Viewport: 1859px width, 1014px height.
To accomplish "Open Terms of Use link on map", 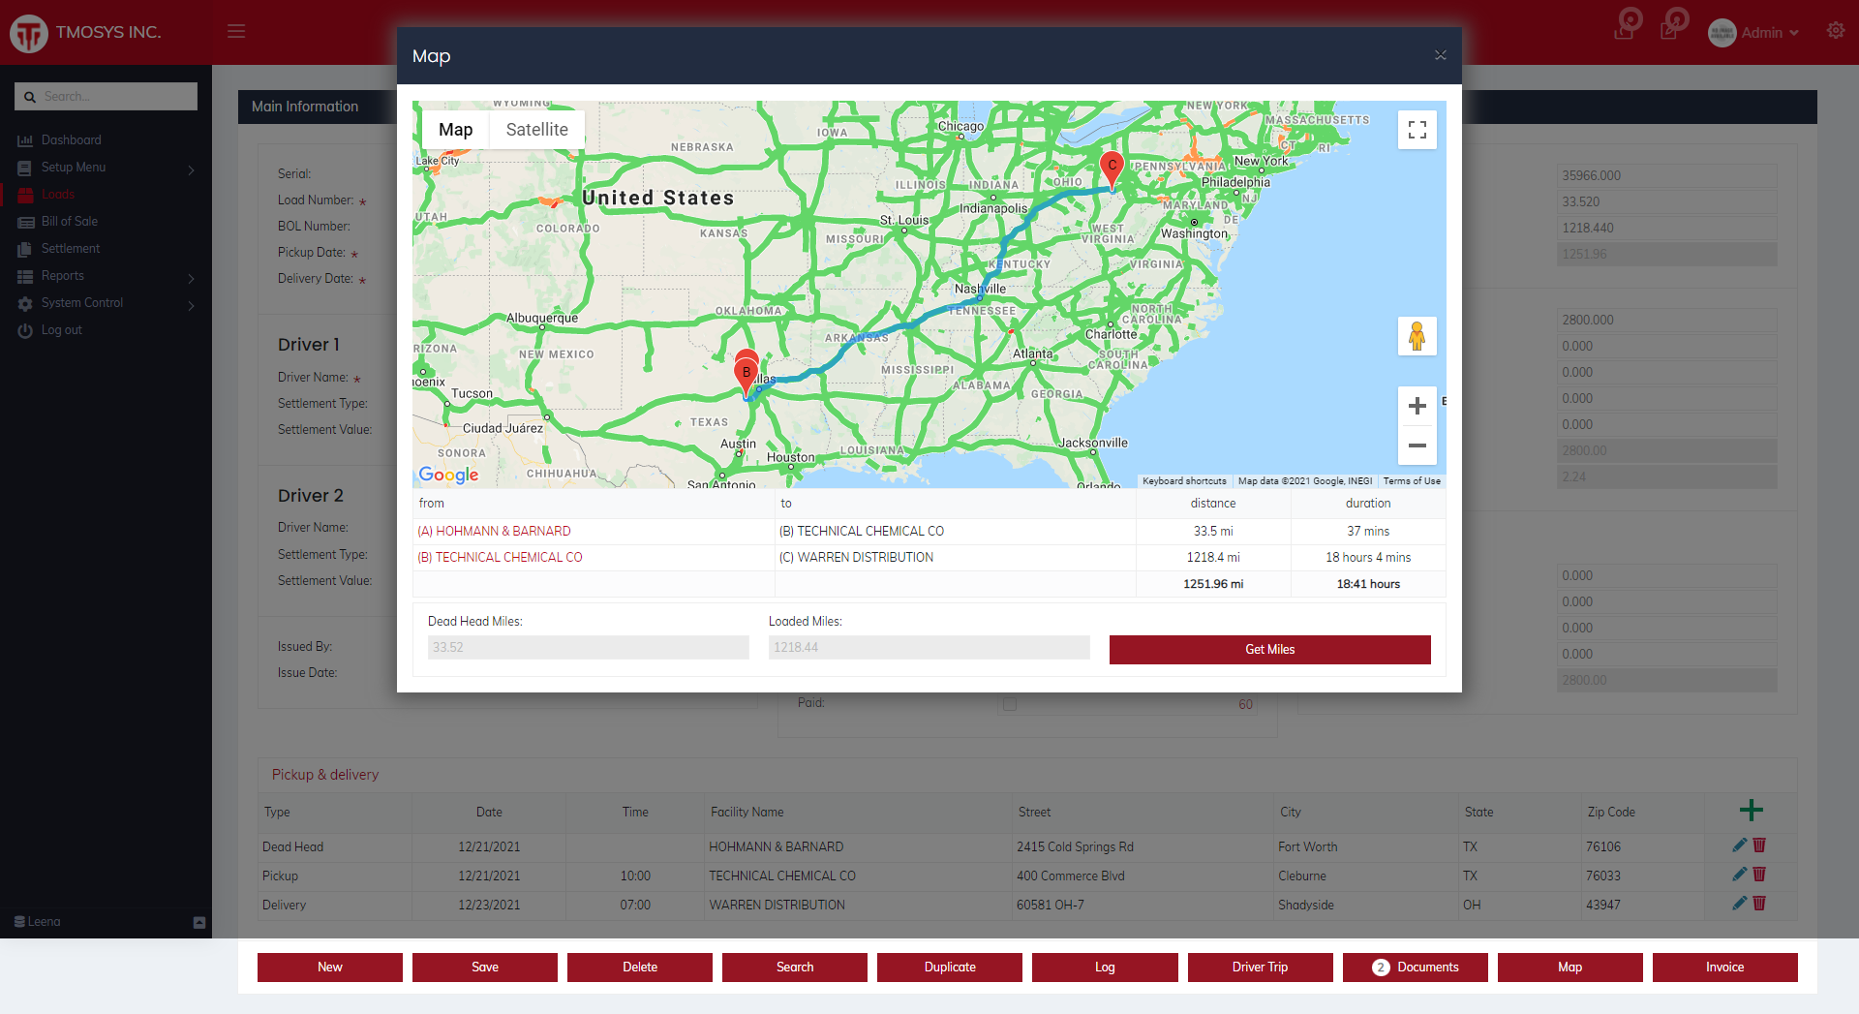I will (x=1412, y=481).
